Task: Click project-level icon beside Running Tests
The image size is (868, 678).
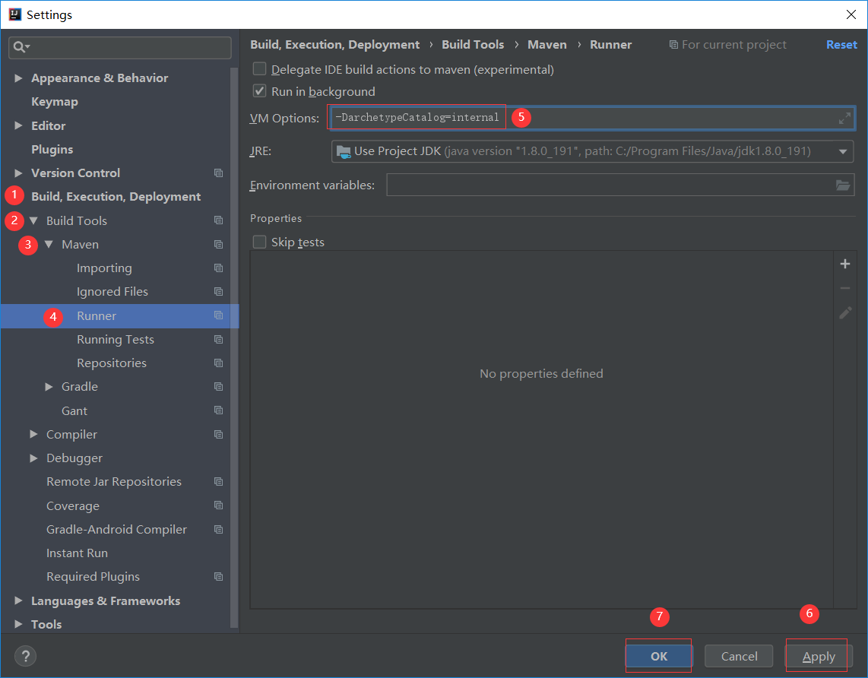Action: [219, 340]
